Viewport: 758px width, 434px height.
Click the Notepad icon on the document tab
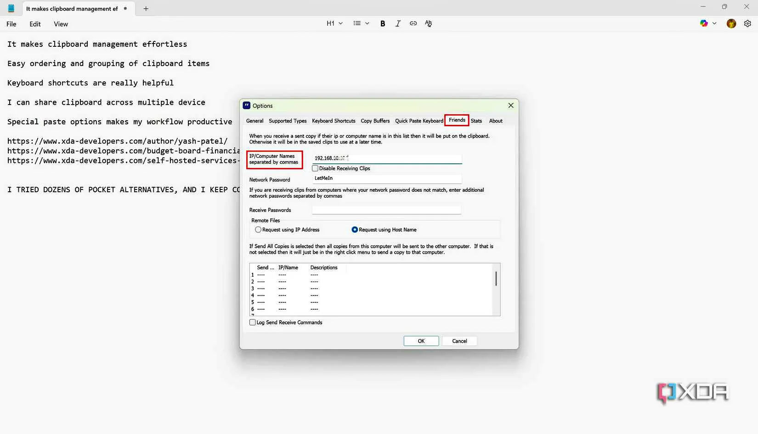(11, 8)
